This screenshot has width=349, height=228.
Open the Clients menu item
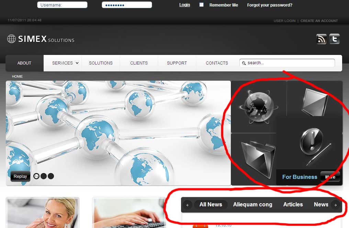click(x=139, y=63)
